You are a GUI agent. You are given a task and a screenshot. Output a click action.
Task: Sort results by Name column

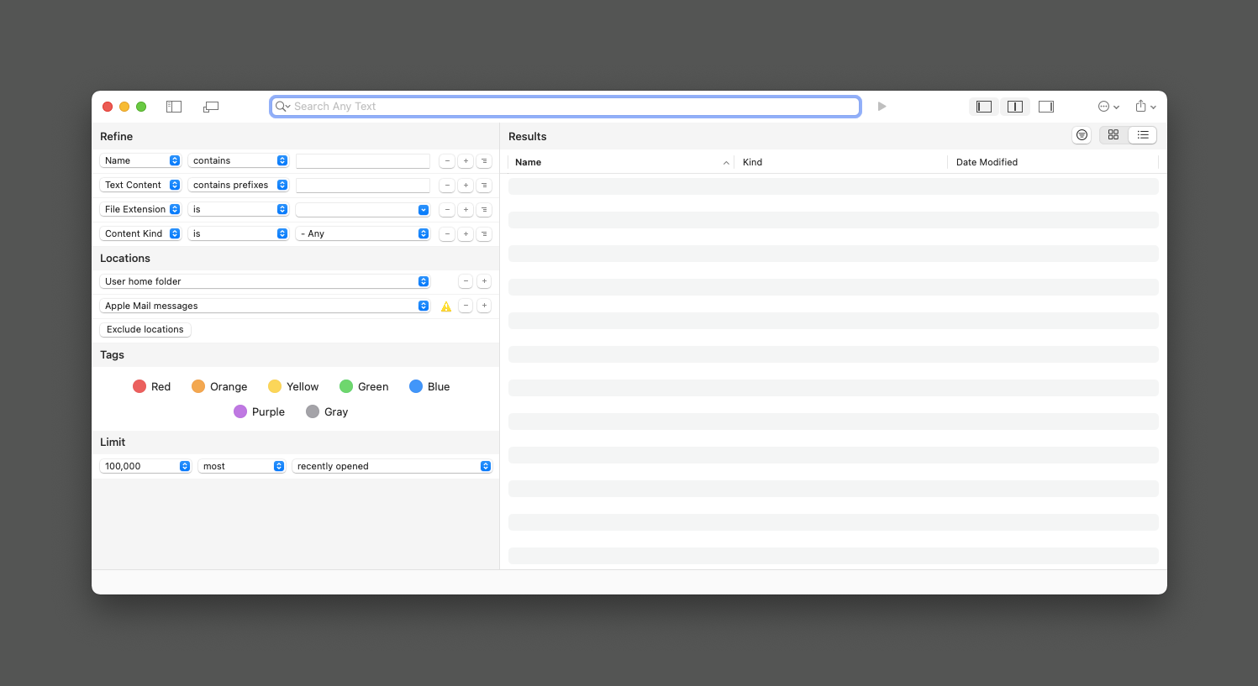(621, 162)
